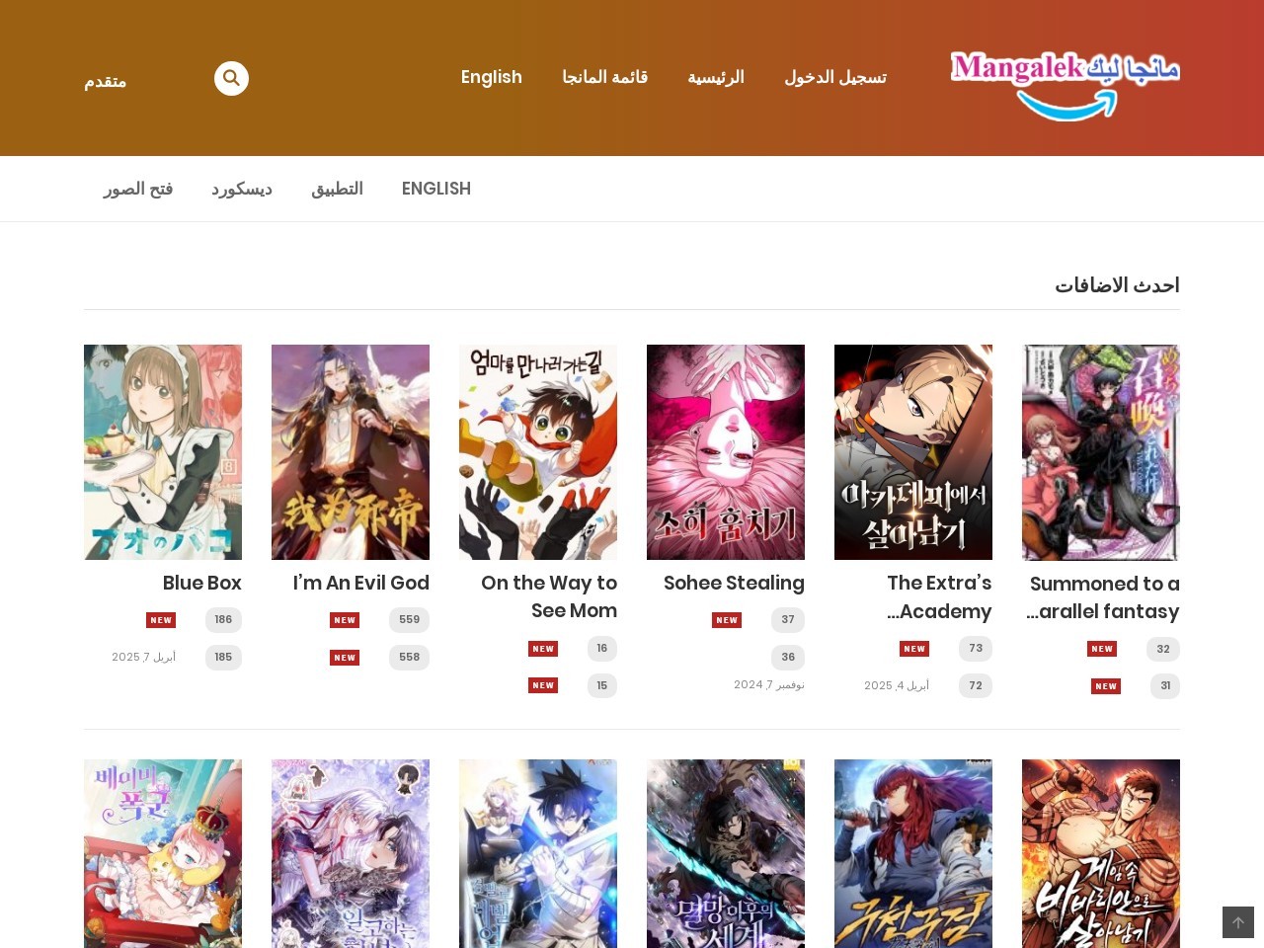This screenshot has height=948, width=1264.
Task: Click NEW badge beside chapter 73
Action: click(x=914, y=649)
